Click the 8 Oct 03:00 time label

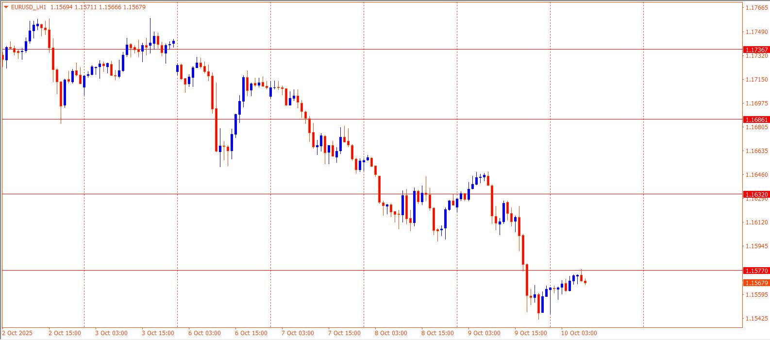(391, 333)
